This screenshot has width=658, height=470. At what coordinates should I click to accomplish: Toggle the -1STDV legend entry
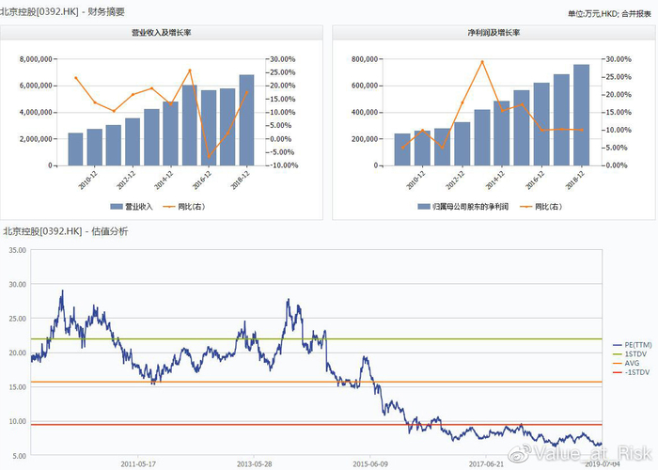tap(631, 372)
